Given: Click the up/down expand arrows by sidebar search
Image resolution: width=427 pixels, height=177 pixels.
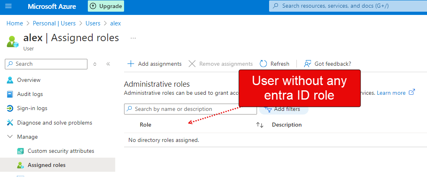Looking at the screenshot, I should point(95,64).
